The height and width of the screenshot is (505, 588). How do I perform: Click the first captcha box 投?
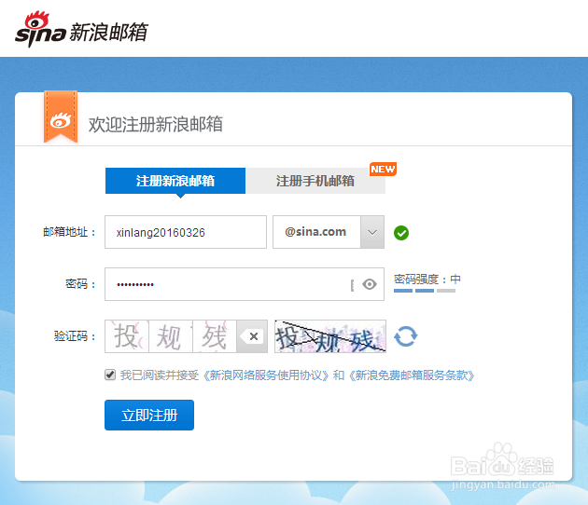coord(127,336)
